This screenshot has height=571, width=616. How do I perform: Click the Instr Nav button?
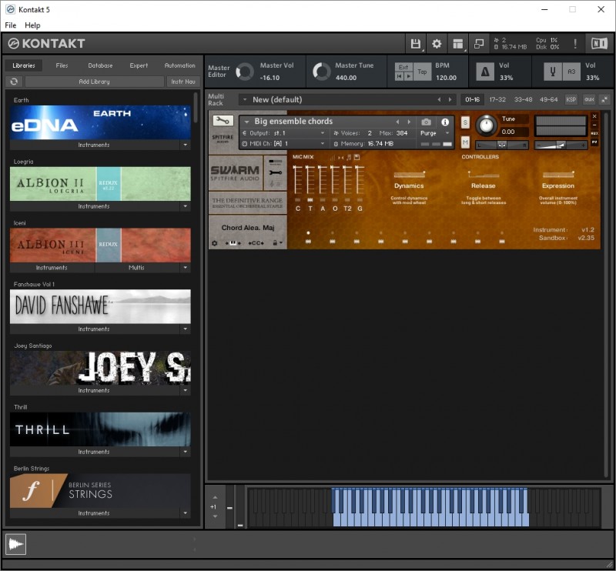point(183,82)
